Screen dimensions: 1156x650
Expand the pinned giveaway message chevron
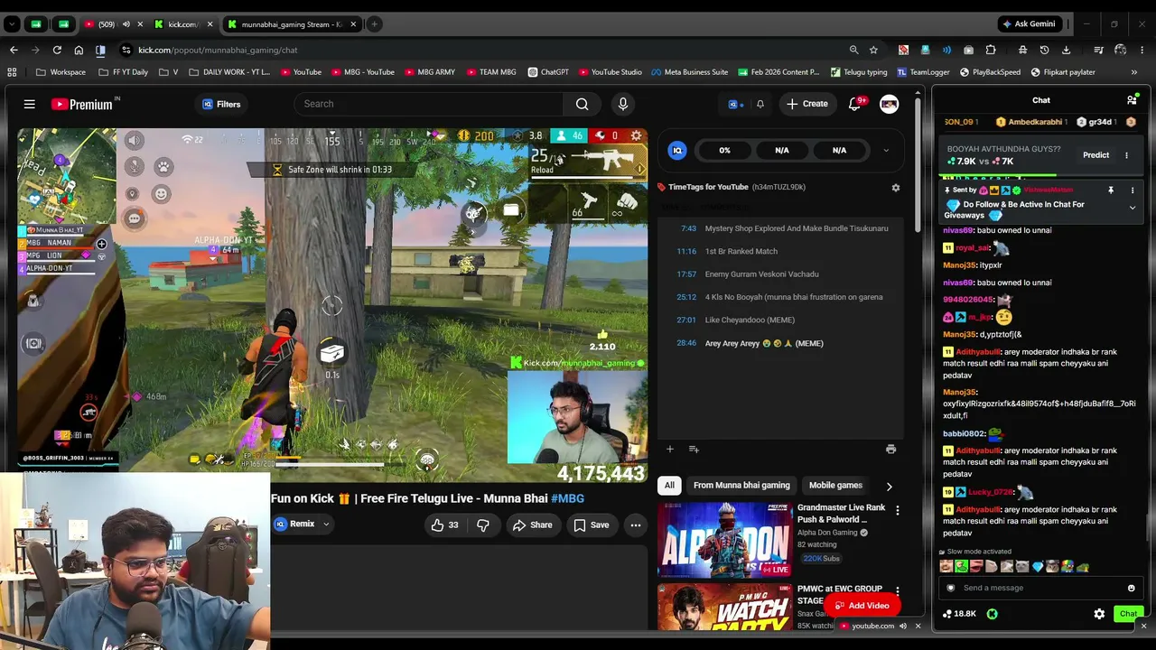[1133, 208]
